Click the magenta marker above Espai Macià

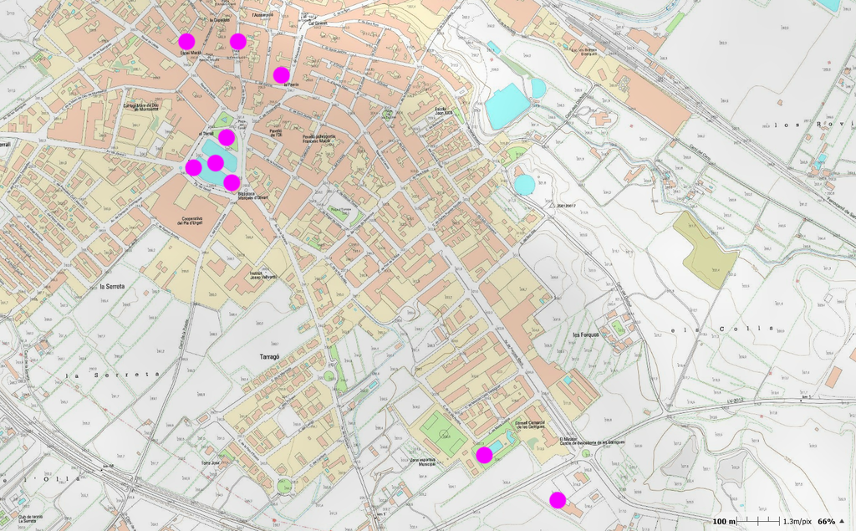tap(186, 41)
